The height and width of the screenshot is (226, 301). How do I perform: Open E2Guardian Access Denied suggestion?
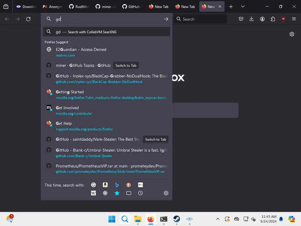(x=106, y=52)
